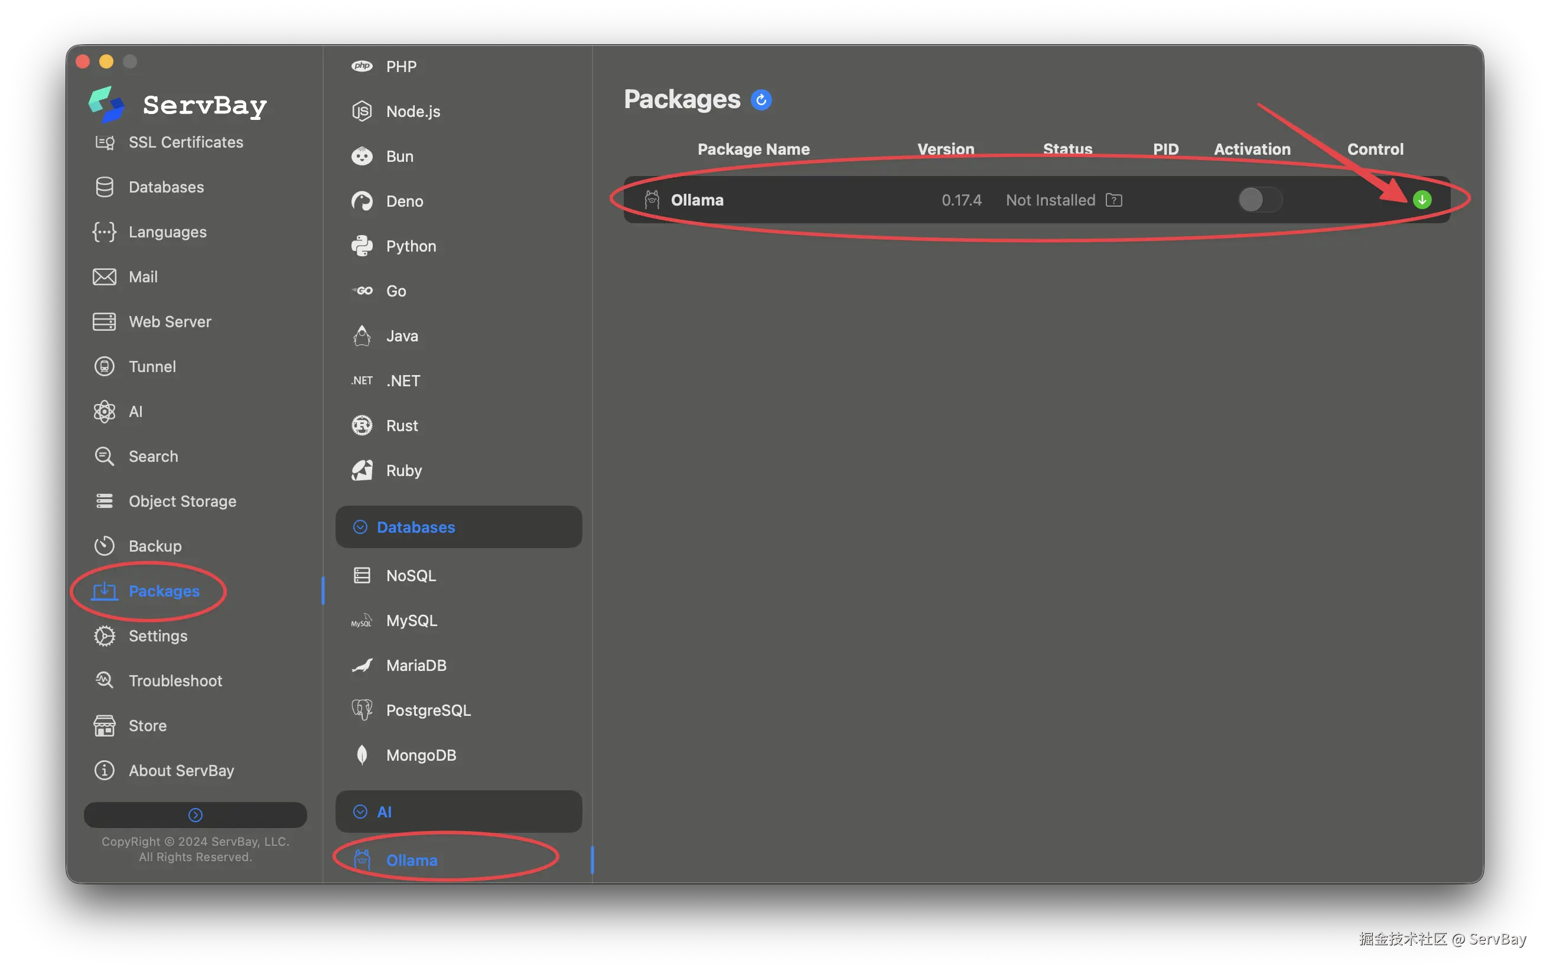Open the PostgreSQL package list
The image size is (1550, 971).
coord(428,711)
